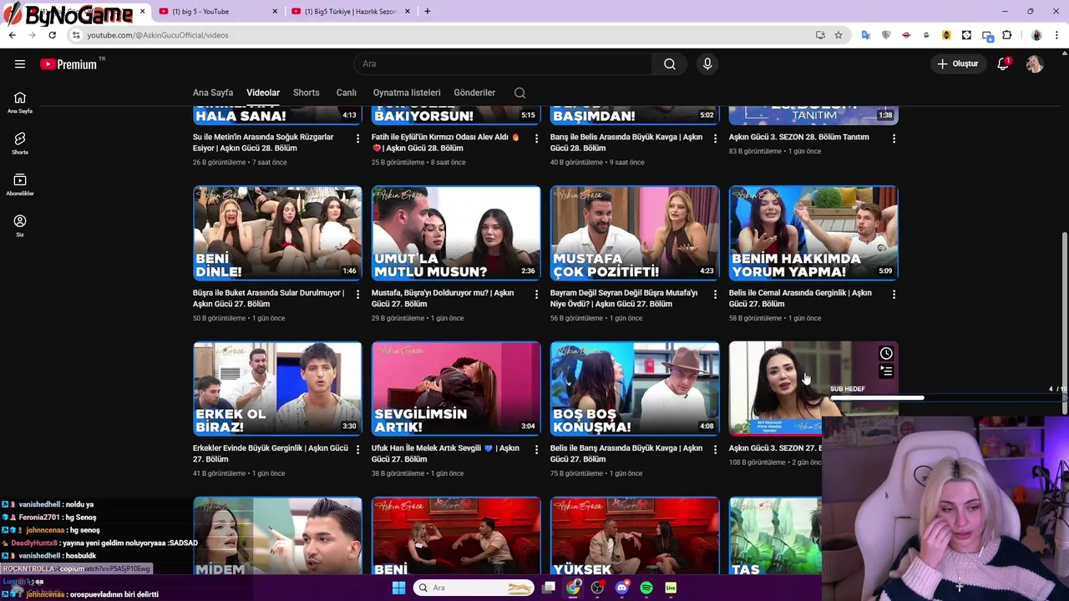
Task: Open options for '28. Bölüm Tanıtım' video
Action: (x=894, y=139)
